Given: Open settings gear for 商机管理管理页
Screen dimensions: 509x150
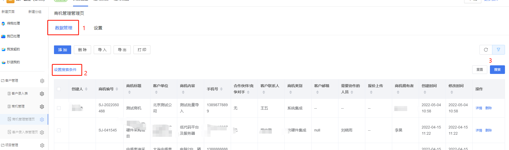Looking at the screenshot, I should pos(42,120).
